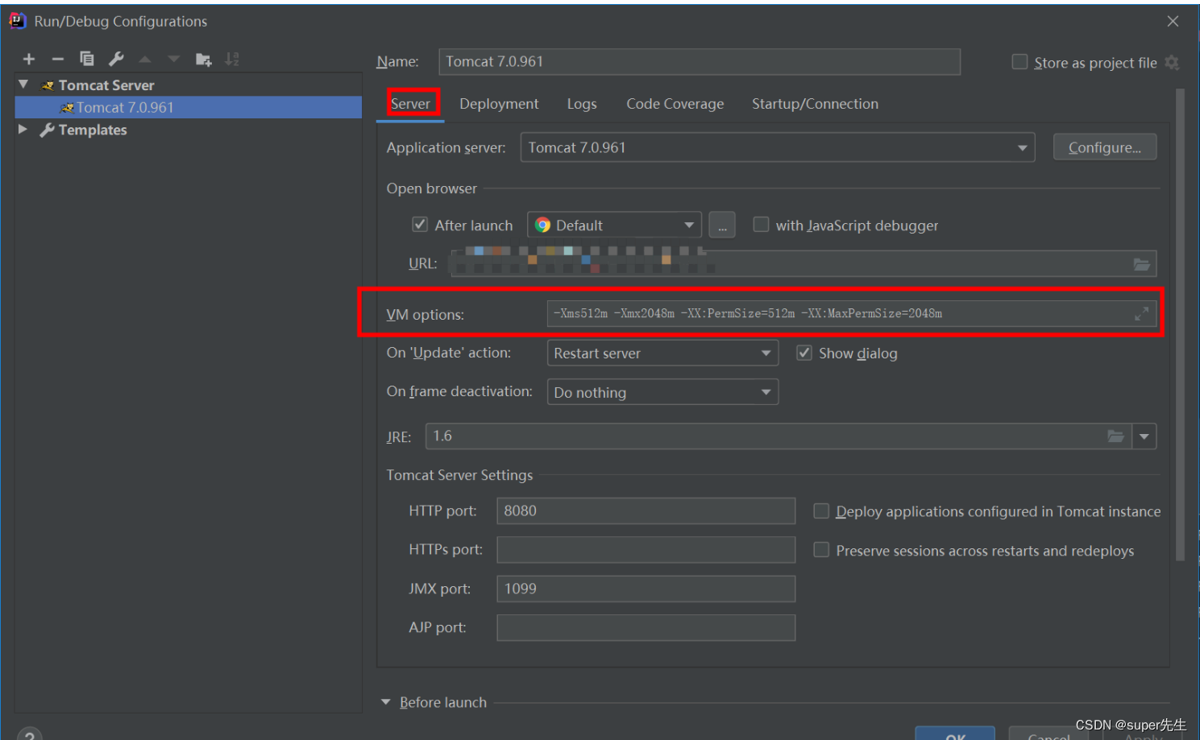Viewport: 1200px width, 740px height.
Task: Close the Run/Debug Configurations dialog
Action: tap(1173, 22)
